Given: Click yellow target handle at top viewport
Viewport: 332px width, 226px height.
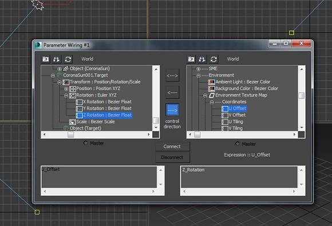Looking at the screenshot, I should [291, 33].
